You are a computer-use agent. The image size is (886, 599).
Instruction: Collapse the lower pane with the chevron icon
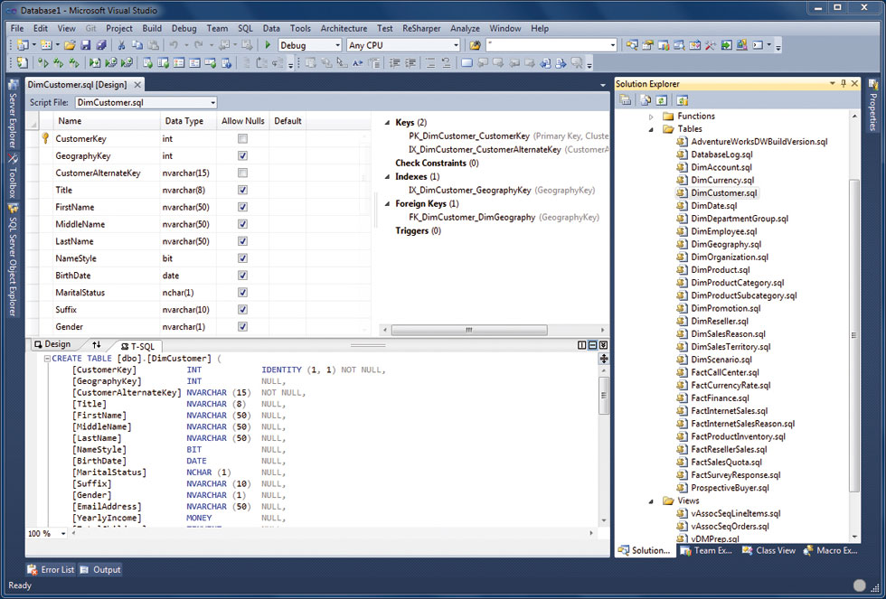pyautogui.click(x=604, y=345)
